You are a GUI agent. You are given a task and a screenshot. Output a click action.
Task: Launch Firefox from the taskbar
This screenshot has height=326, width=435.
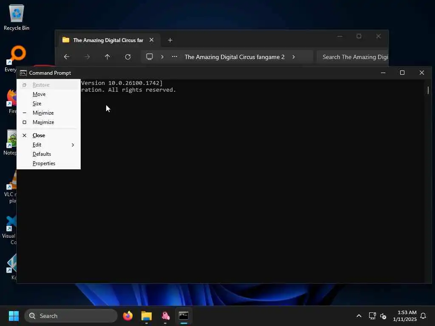coord(128,316)
